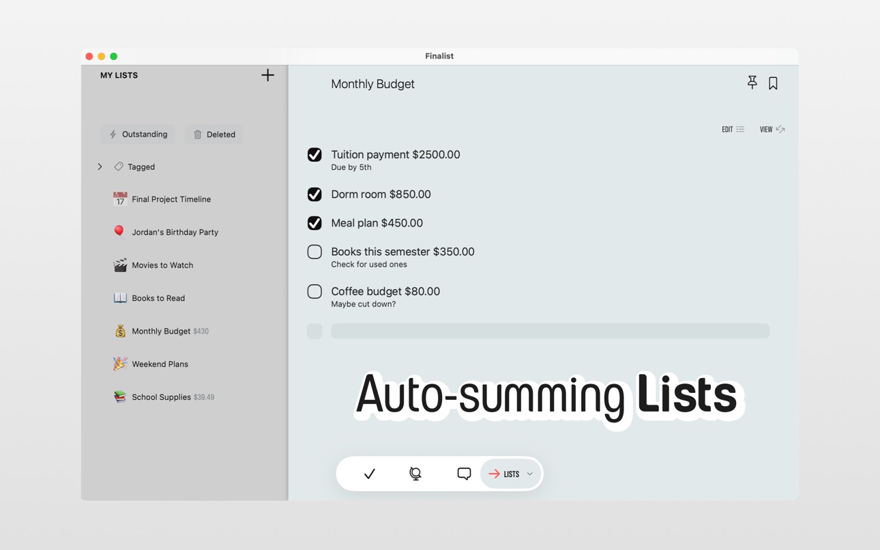The height and width of the screenshot is (550, 880).
Task: Click the 'Maybe cut down?' note
Action: [364, 304]
